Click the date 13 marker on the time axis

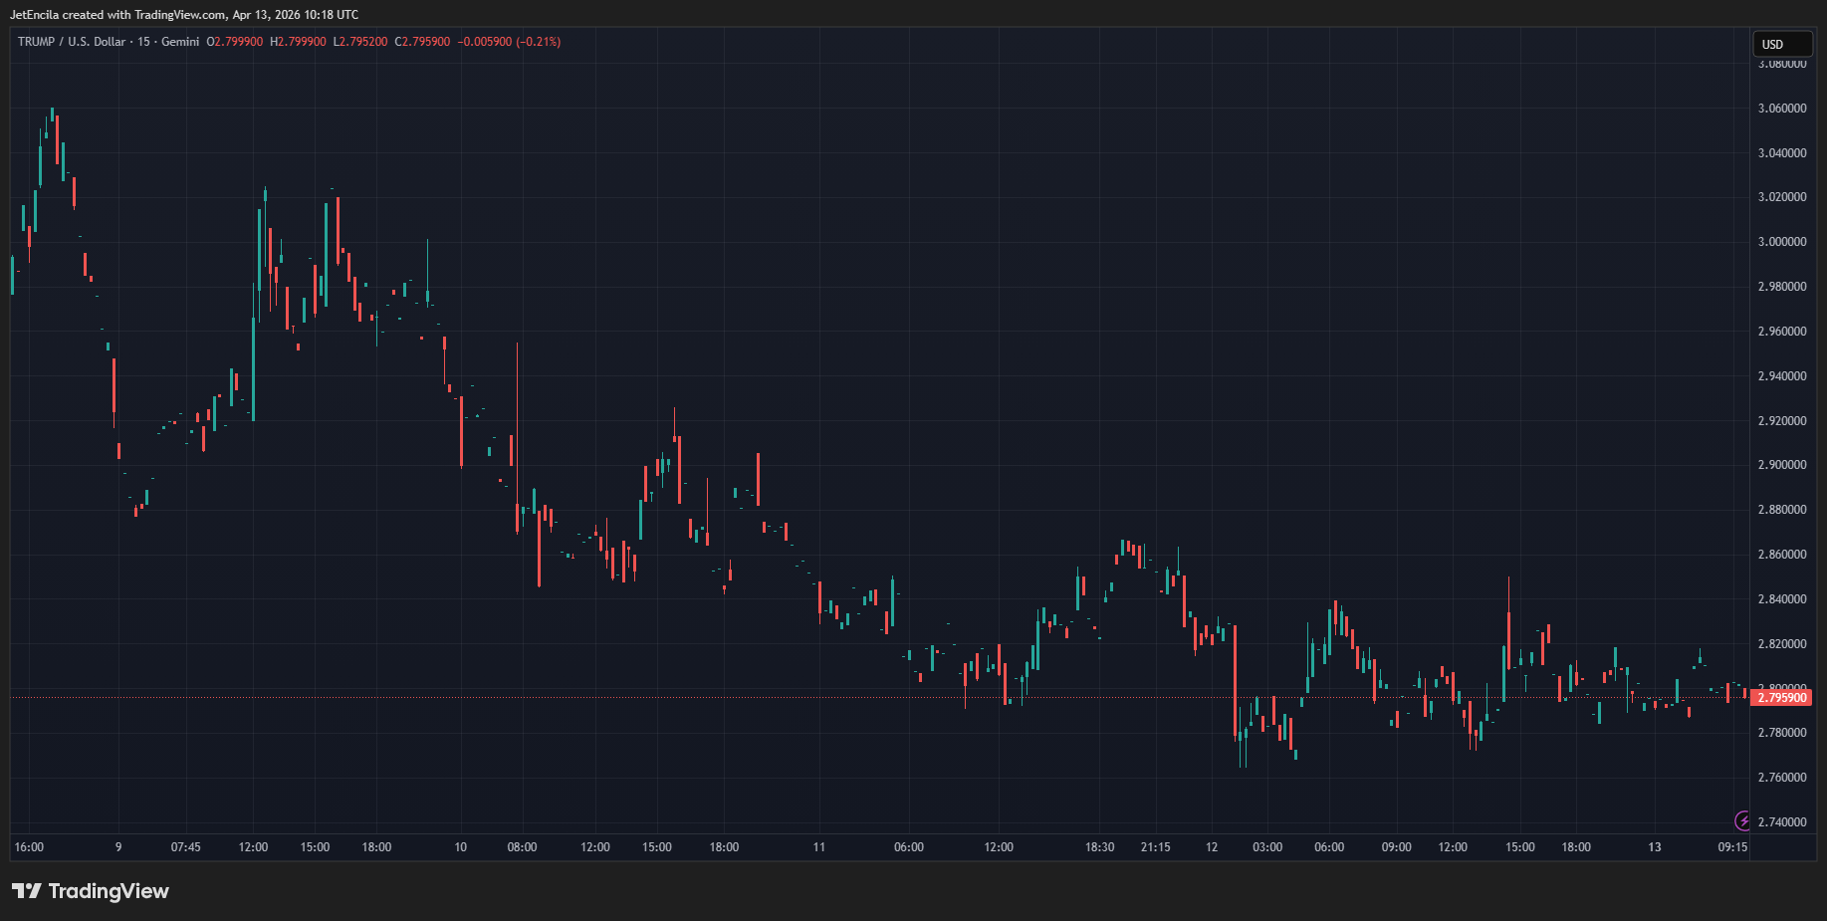coord(1654,847)
